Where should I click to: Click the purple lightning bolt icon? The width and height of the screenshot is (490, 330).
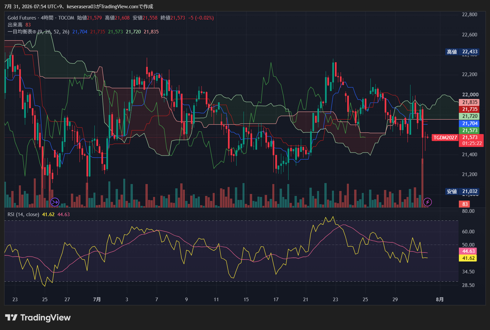428,202
